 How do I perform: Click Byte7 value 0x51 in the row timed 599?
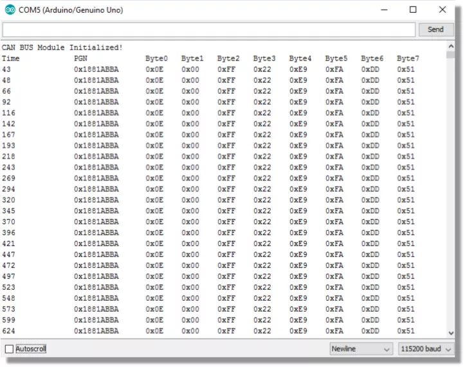(x=406, y=320)
